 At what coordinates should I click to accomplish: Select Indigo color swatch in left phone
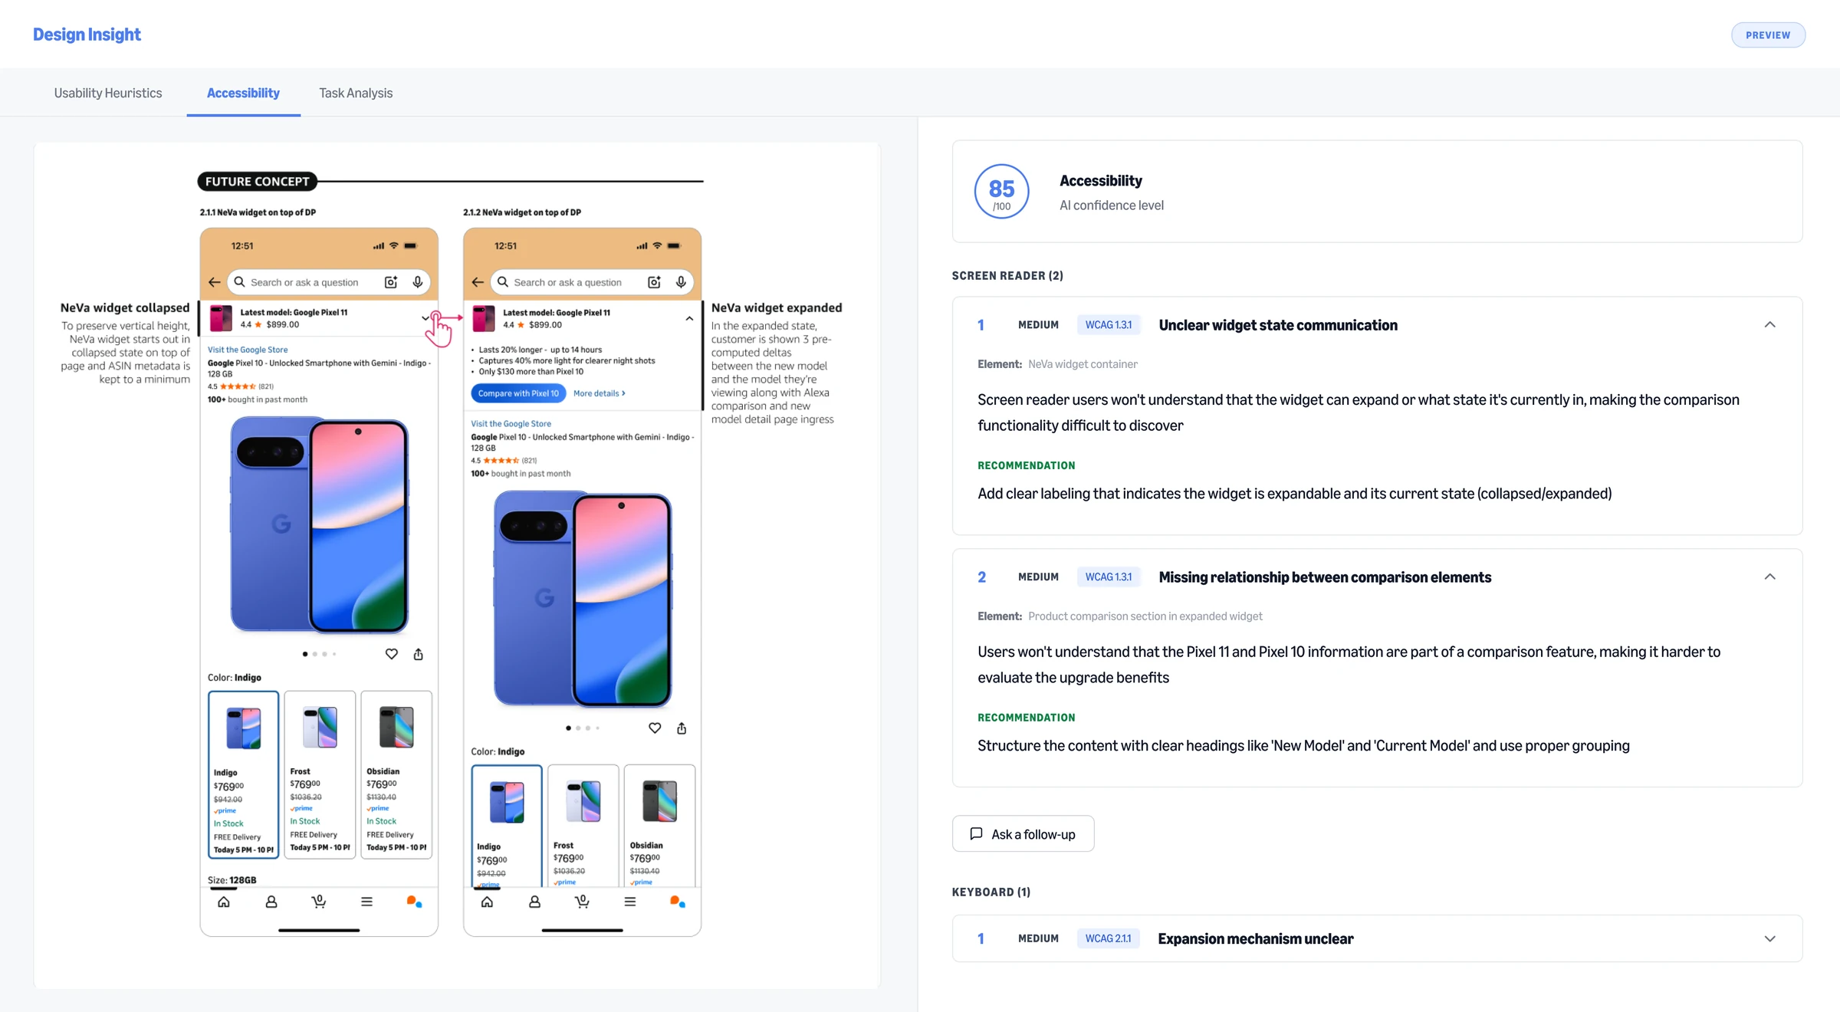click(x=243, y=774)
